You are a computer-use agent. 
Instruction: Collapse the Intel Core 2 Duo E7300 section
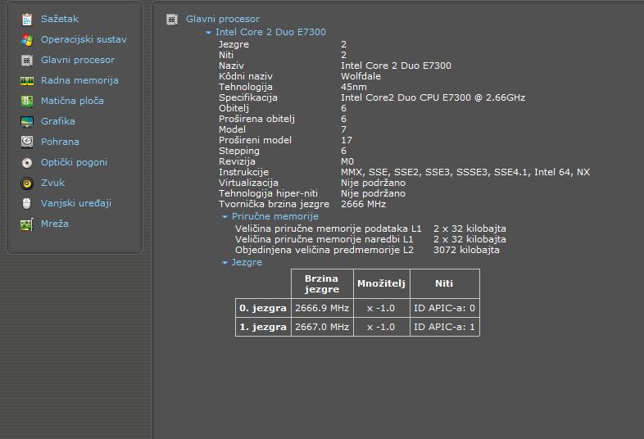209,33
